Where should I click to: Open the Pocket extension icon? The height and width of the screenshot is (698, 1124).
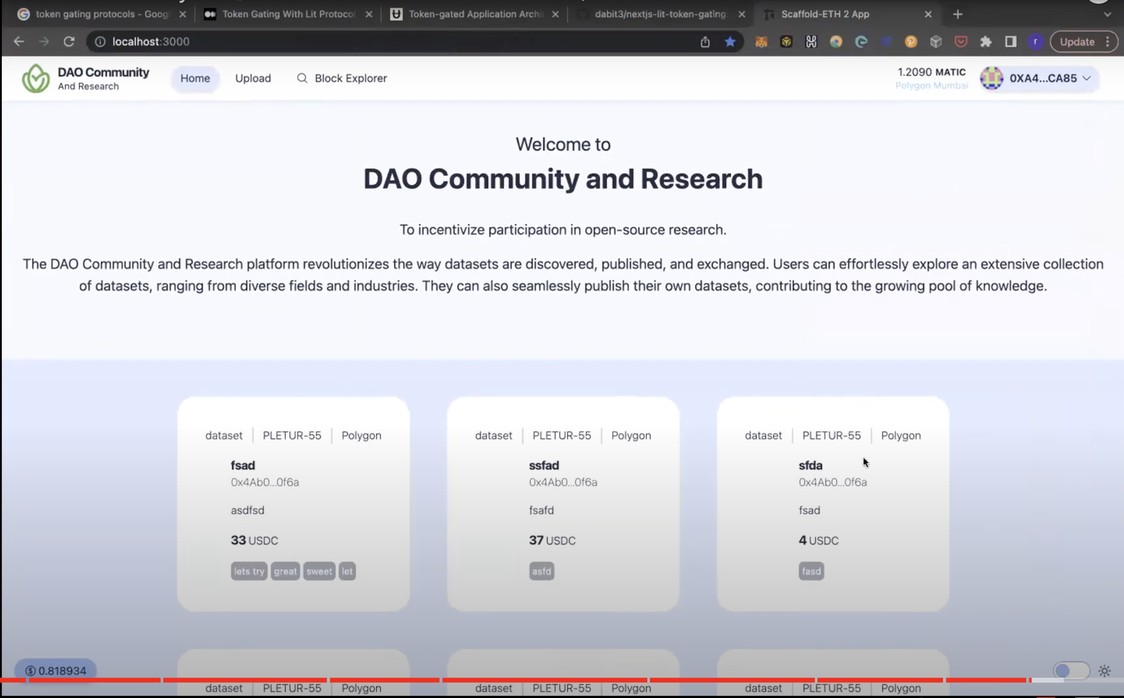[961, 42]
